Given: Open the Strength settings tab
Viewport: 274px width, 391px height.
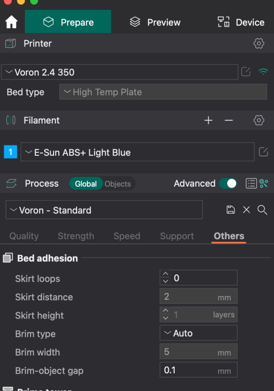Looking at the screenshot, I should (x=76, y=236).
